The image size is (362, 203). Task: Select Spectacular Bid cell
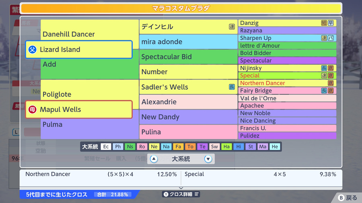pyautogui.click(x=188, y=57)
